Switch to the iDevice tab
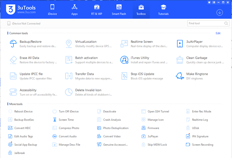 click(x=53, y=10)
